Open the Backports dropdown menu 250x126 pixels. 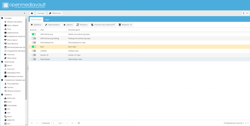[125, 25]
